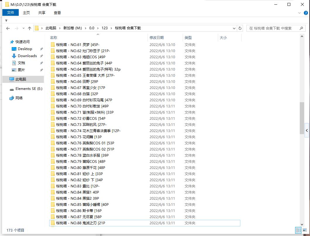
Task: Select folder NO.64 爱丽丝的兔子(特写) 32p
Action: tap(145, 69)
